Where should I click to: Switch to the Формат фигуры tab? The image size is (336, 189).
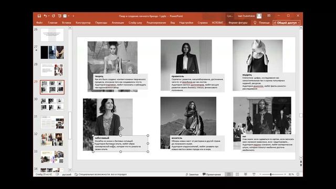[238, 23]
